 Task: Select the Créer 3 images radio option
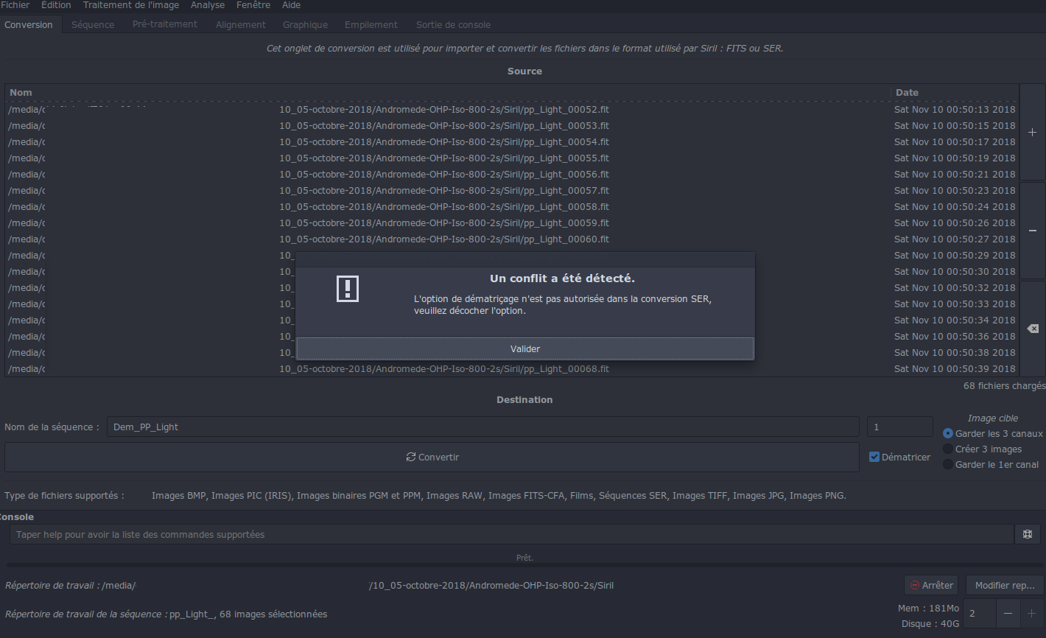tap(948, 449)
